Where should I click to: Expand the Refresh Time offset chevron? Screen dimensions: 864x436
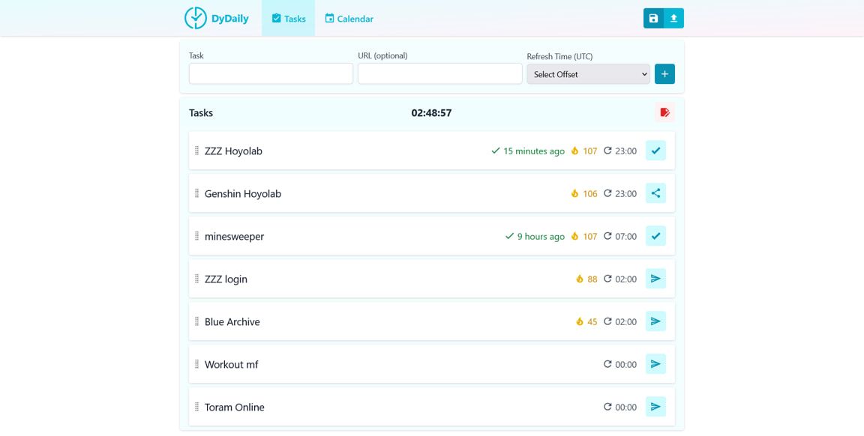coord(643,74)
